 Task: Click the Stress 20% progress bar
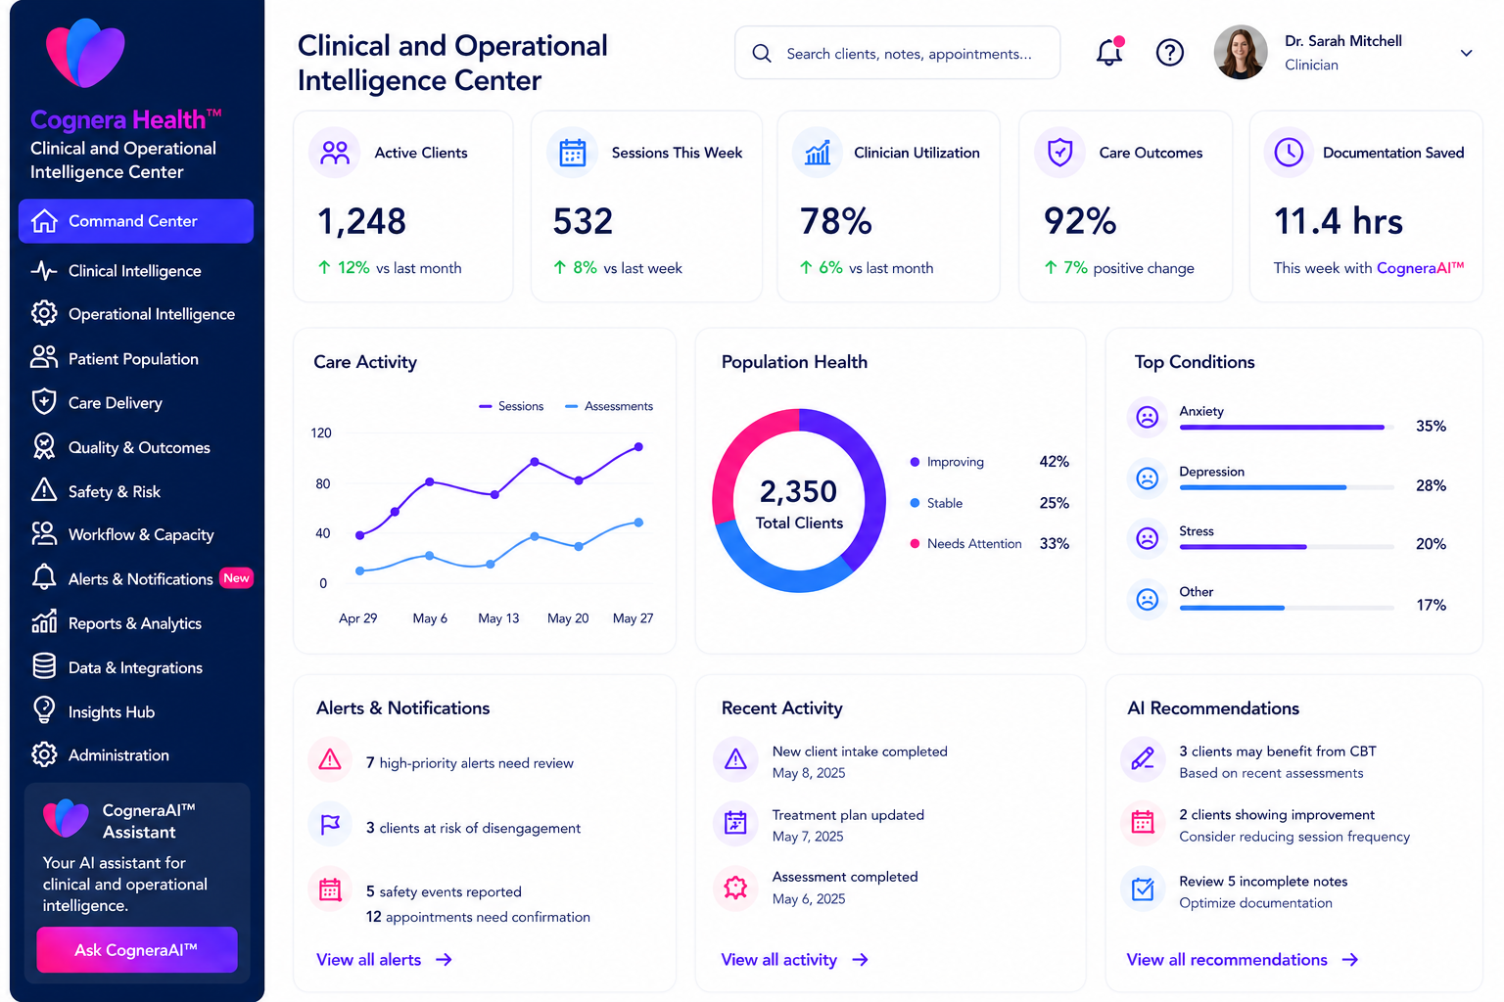tap(1287, 547)
